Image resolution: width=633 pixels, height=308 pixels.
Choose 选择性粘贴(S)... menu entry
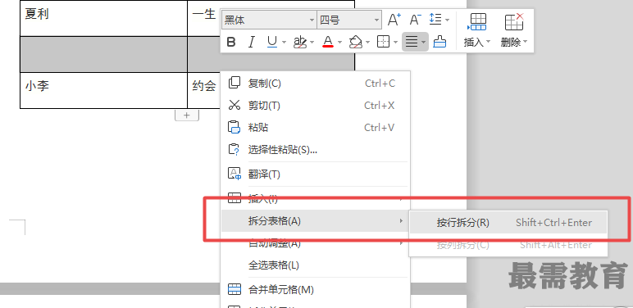pyautogui.click(x=316, y=150)
